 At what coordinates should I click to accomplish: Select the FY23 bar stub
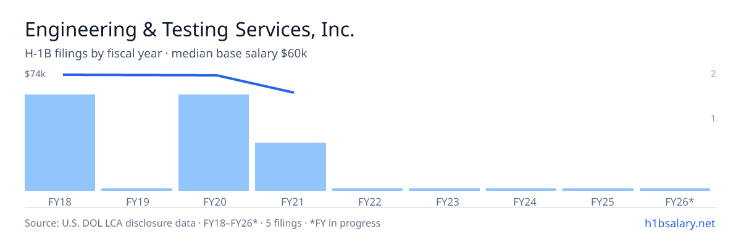click(444, 190)
